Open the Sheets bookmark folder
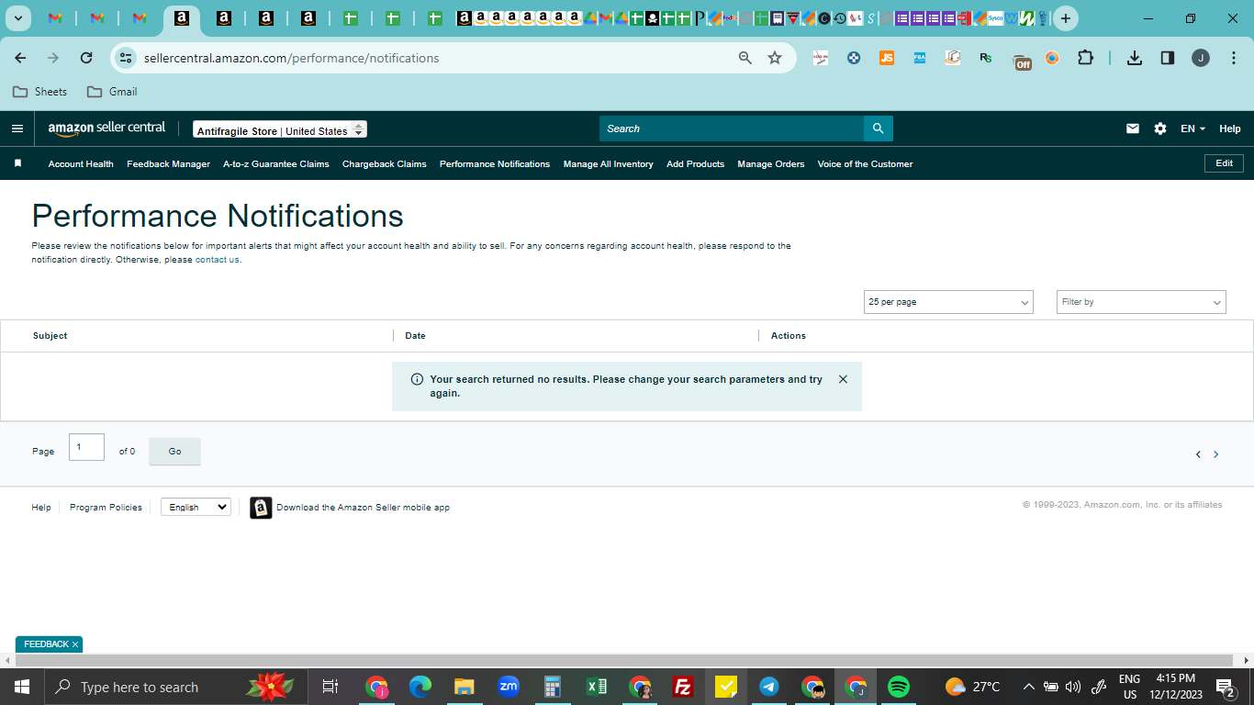The image size is (1254, 705). [x=39, y=92]
